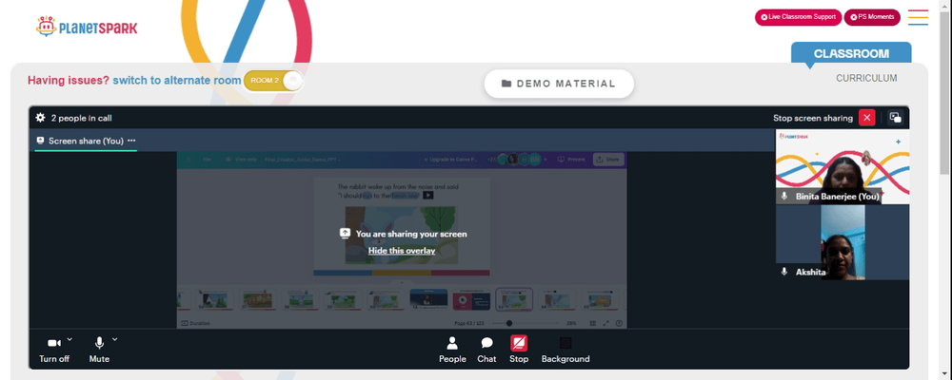Open the People panel
Viewport: 952px width, 380px height.
452,350
